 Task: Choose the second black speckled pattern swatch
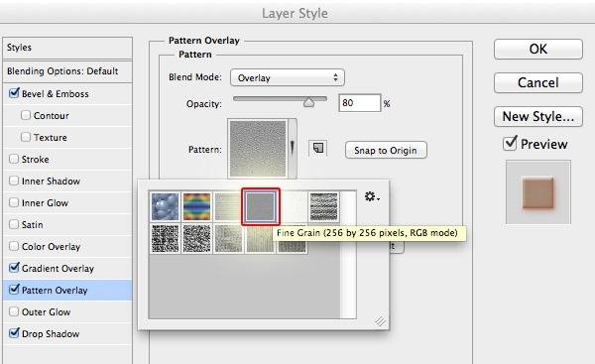[196, 238]
